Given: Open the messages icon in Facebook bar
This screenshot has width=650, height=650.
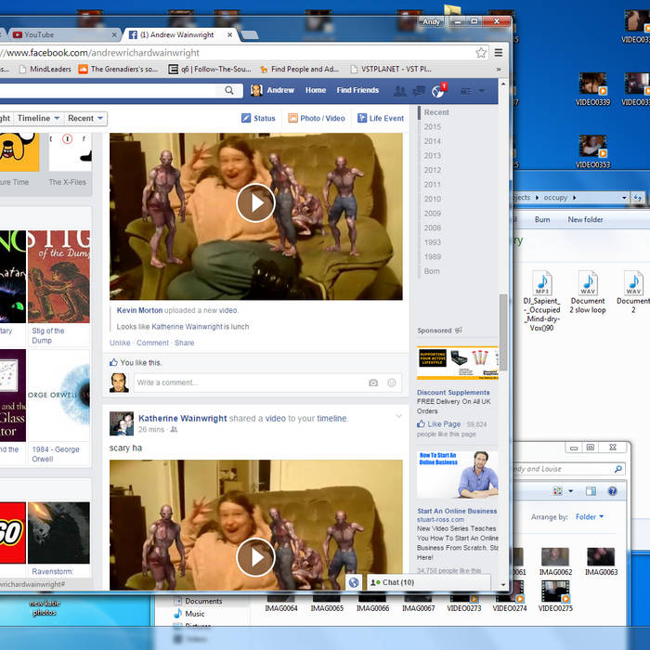Looking at the screenshot, I should tap(419, 91).
